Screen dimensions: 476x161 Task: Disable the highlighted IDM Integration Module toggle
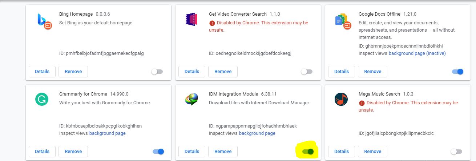(x=308, y=152)
